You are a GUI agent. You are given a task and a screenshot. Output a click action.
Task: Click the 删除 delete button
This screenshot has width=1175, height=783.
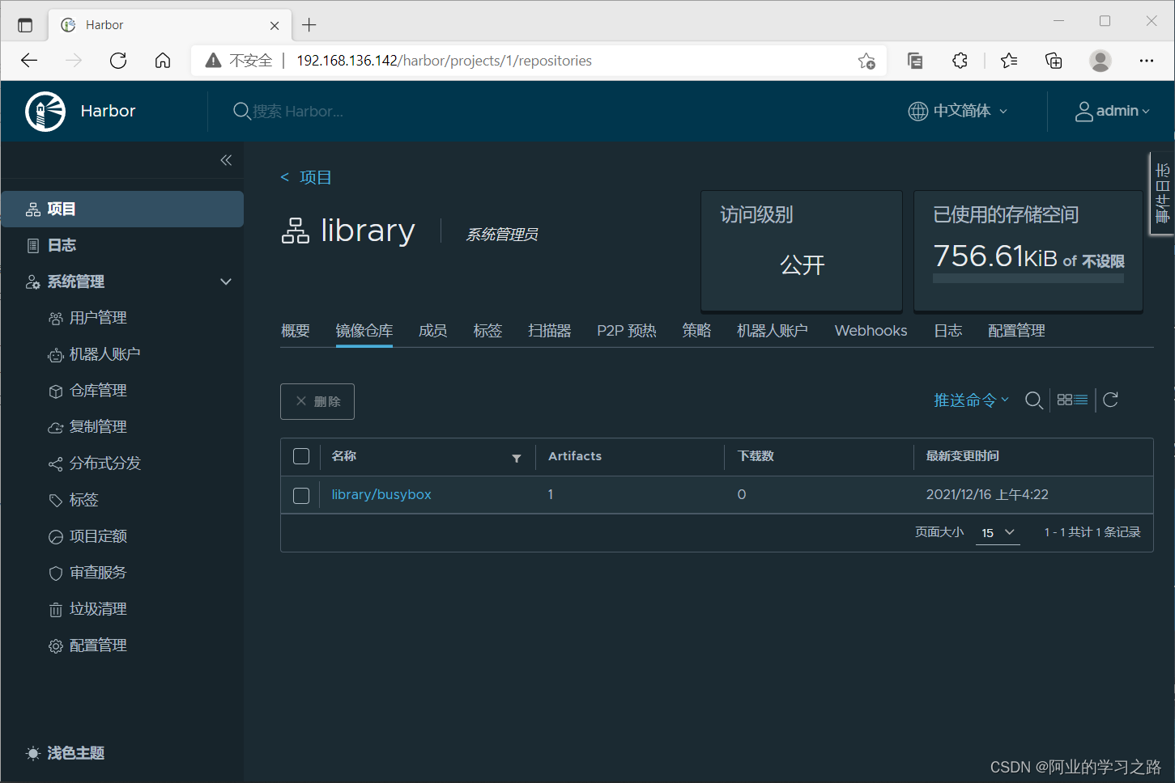click(317, 401)
